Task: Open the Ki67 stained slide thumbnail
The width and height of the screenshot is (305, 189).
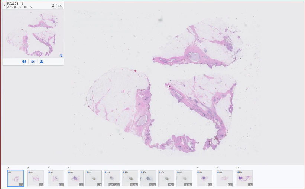Action: [x=148, y=178]
